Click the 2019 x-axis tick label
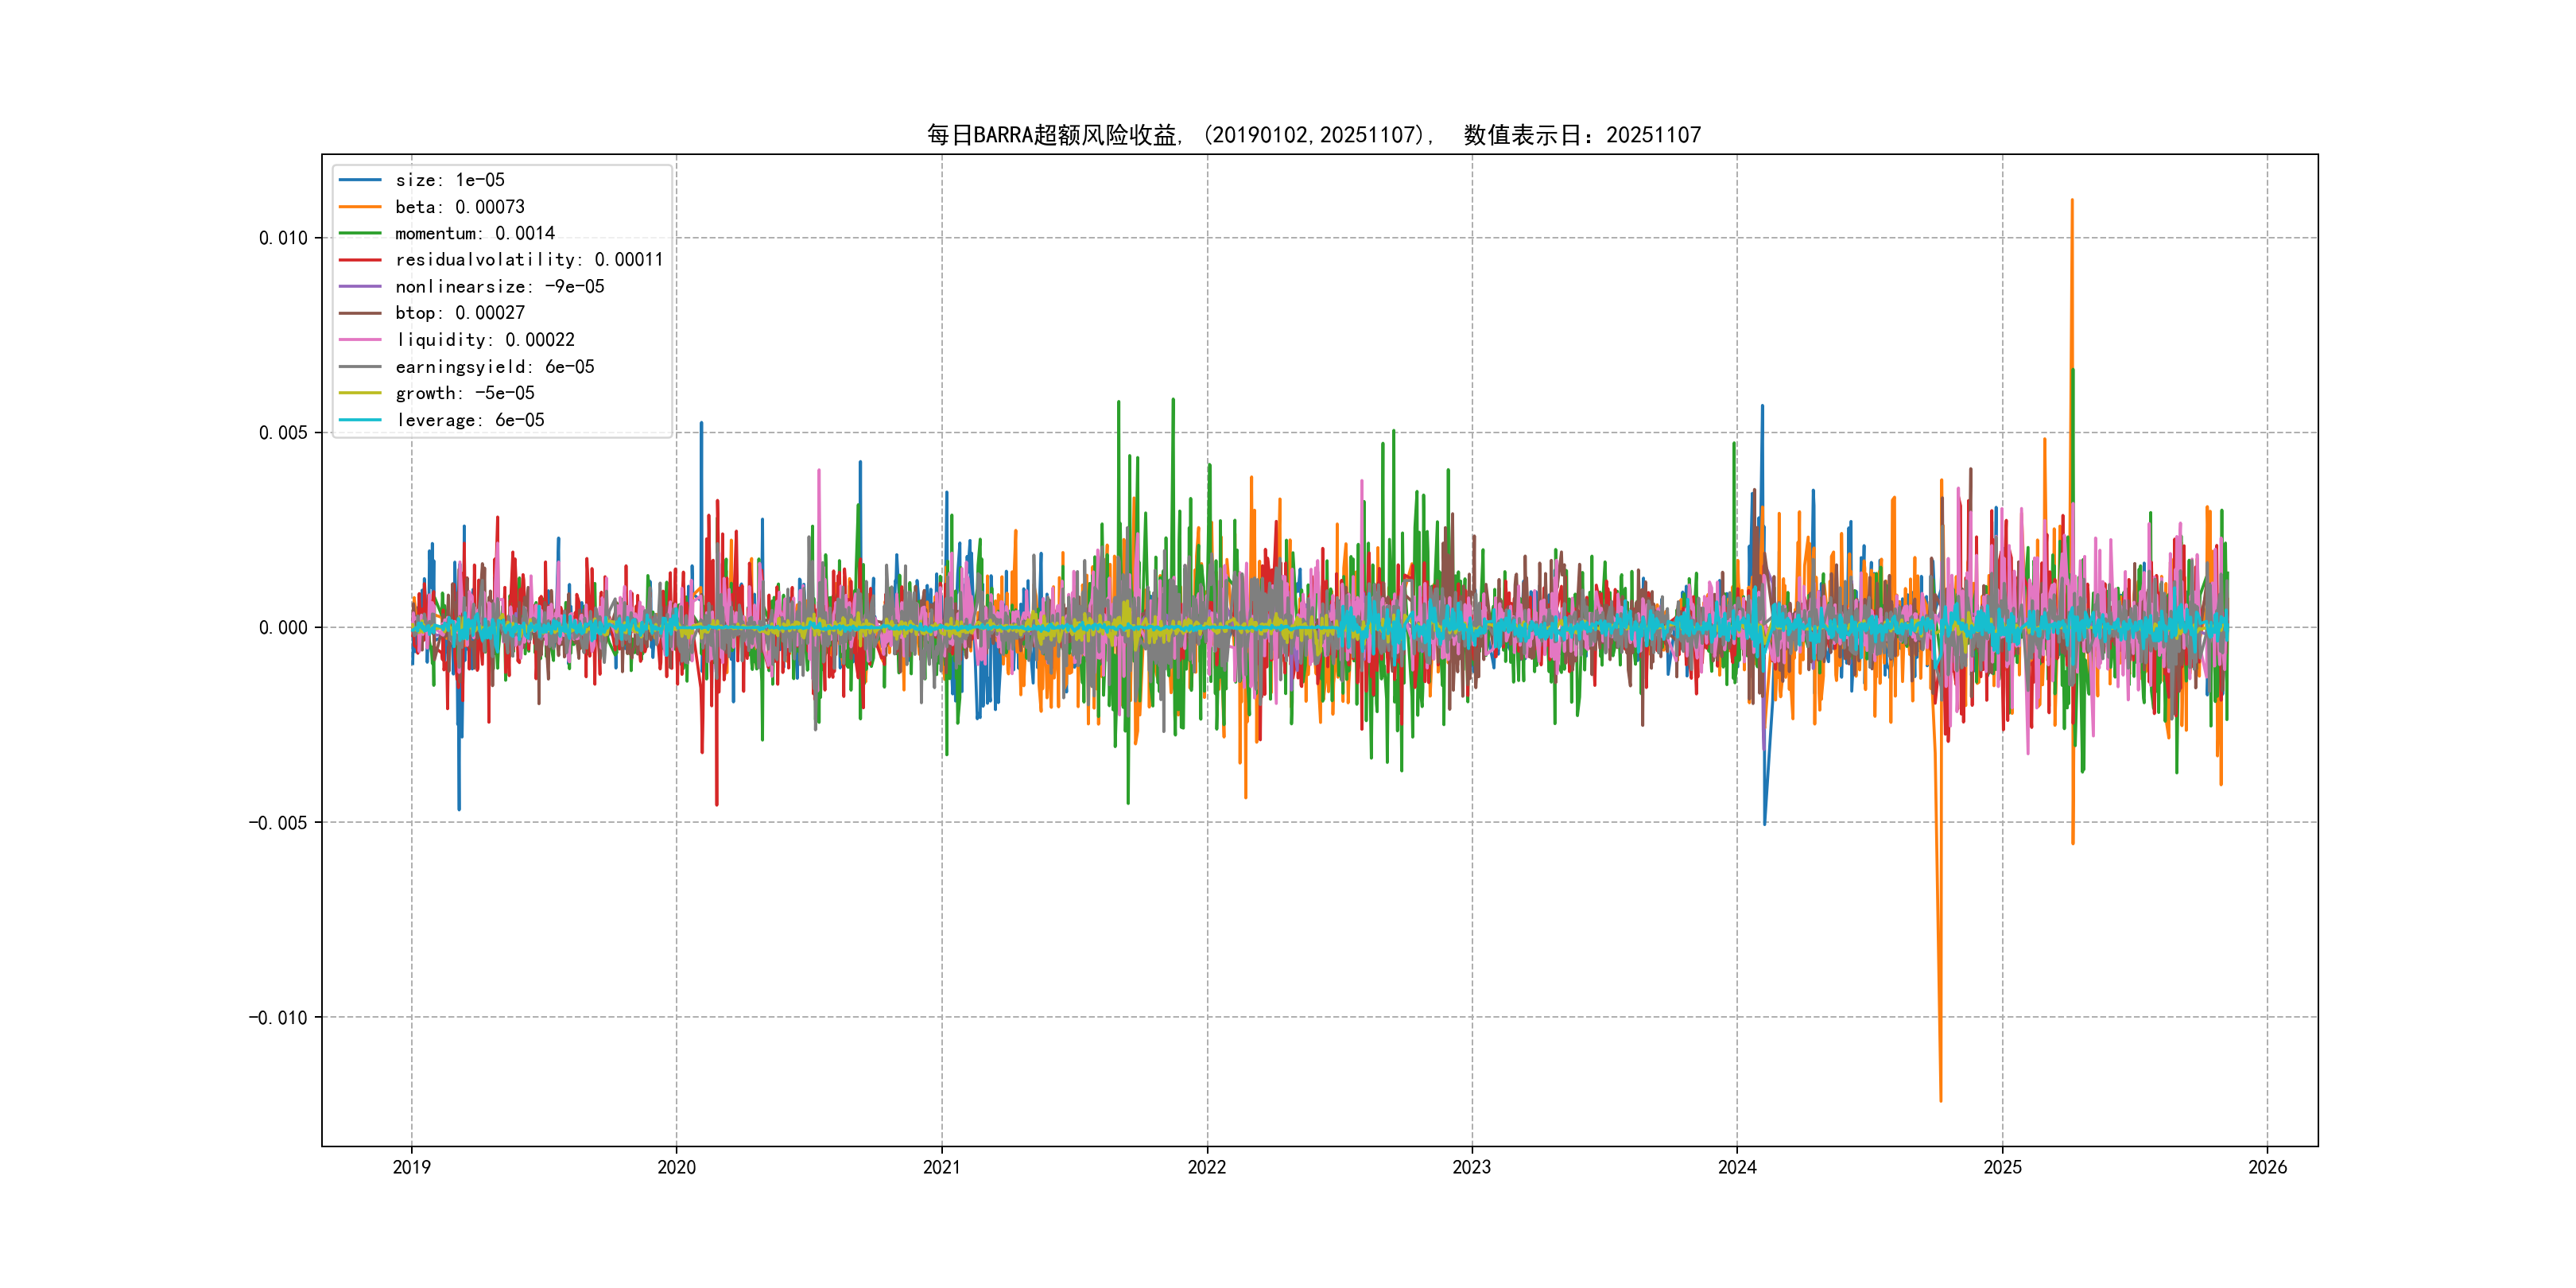2576x1288 pixels. [x=411, y=1167]
